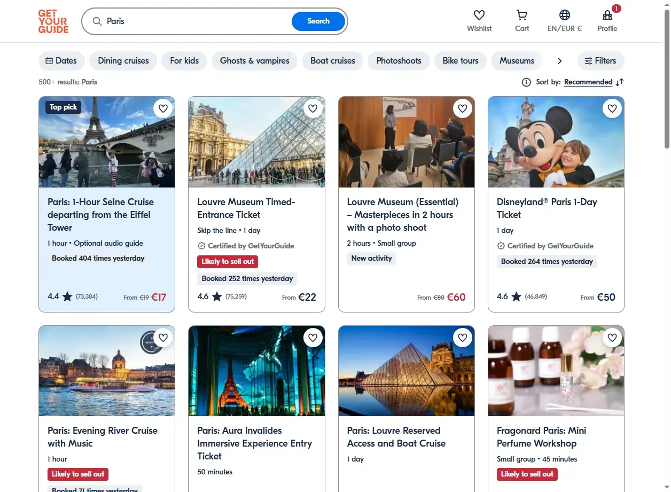Open Fragonard Paris: Mini Perfume Workshop title
The height and width of the screenshot is (492, 671).
[x=542, y=437]
